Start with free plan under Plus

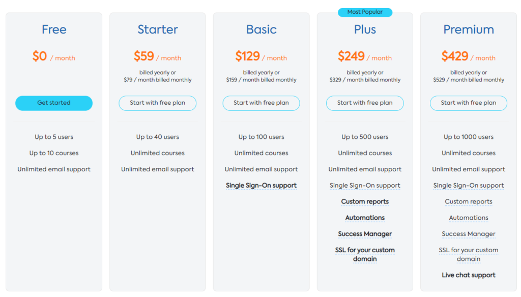click(x=365, y=103)
